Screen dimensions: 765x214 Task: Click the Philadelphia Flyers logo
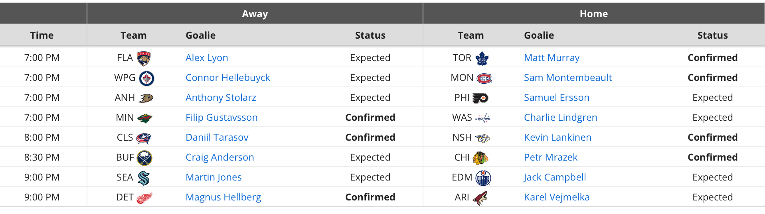coord(480,98)
